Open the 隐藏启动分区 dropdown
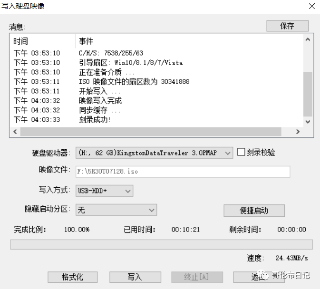The image size is (320, 289). coord(116,210)
